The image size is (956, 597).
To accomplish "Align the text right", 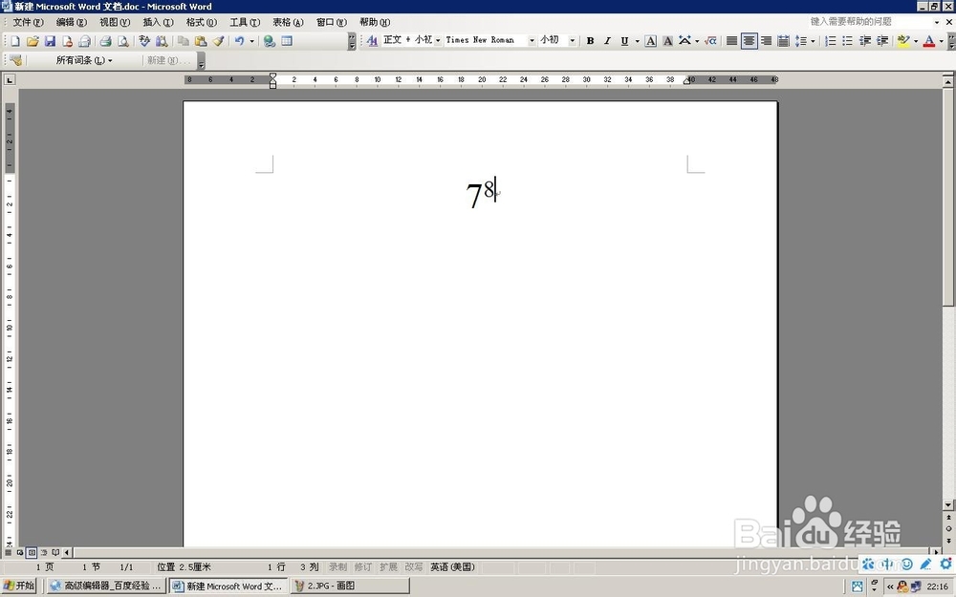I will pyautogui.click(x=767, y=41).
